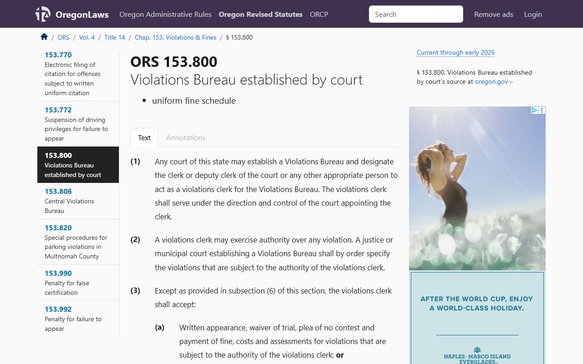Screen dimensions: 583x364
Task: Open Oregon Administrative Rules menu
Action: tap(165, 14)
